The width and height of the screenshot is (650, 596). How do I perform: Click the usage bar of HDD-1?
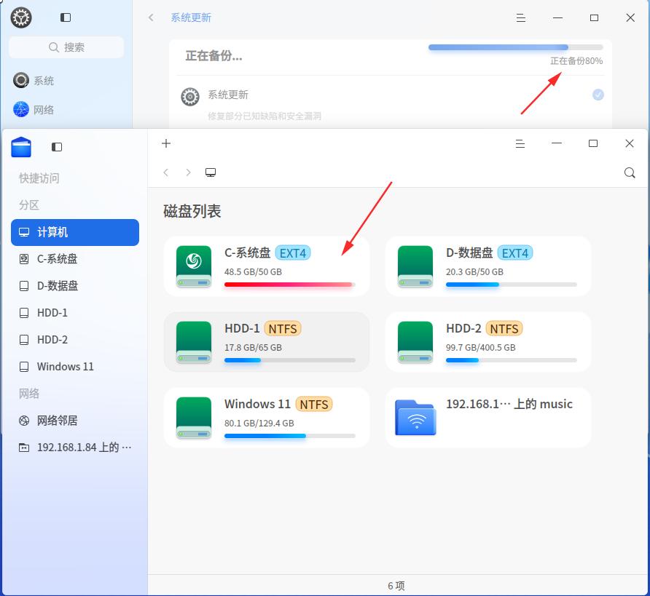click(x=290, y=360)
